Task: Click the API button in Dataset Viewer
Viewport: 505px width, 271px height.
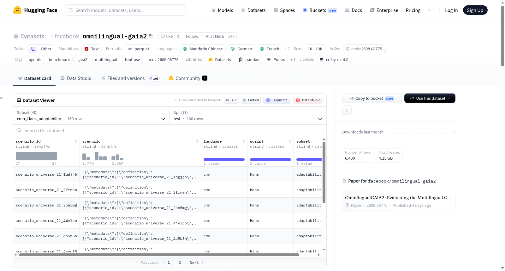Action: click(x=231, y=100)
